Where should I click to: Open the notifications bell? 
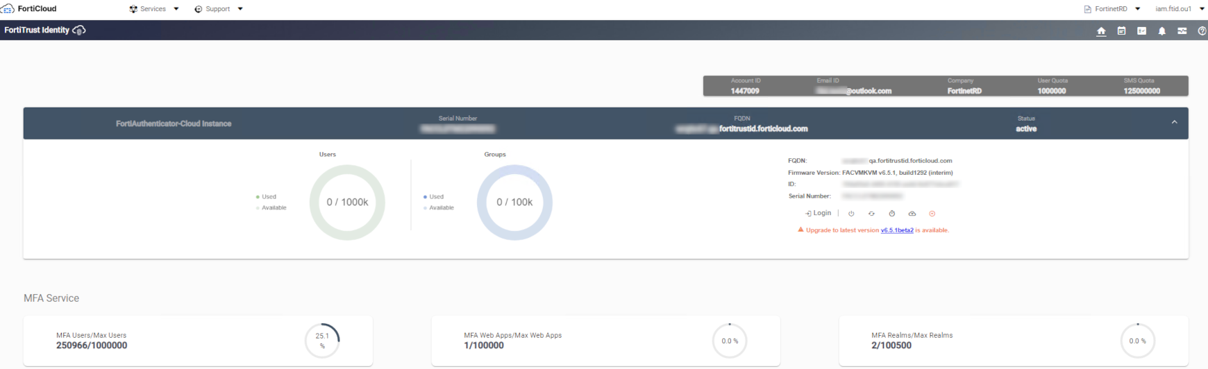click(1161, 31)
